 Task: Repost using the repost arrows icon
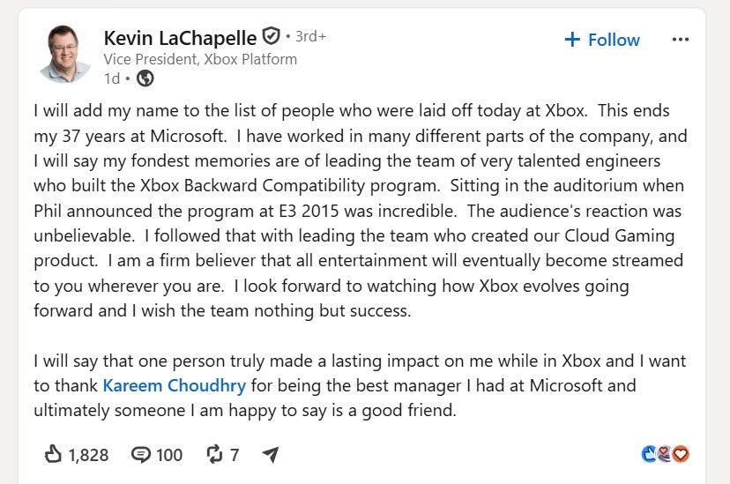[214, 454]
